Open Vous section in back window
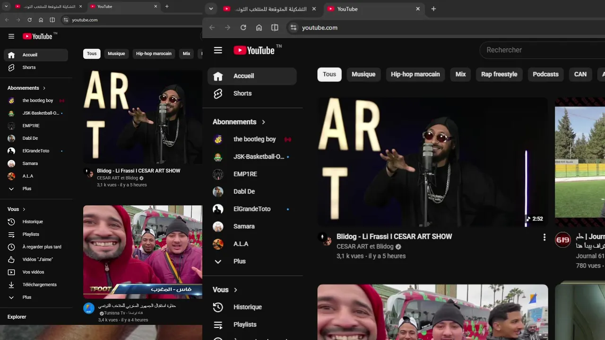This screenshot has width=605, height=340. pyautogui.click(x=17, y=209)
